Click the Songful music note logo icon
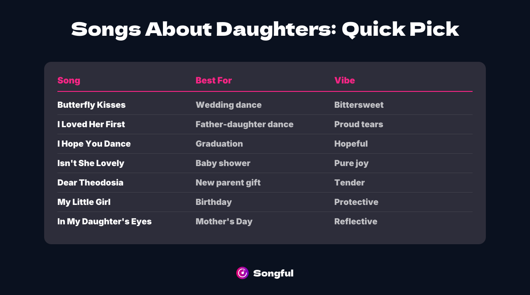 [242, 273]
